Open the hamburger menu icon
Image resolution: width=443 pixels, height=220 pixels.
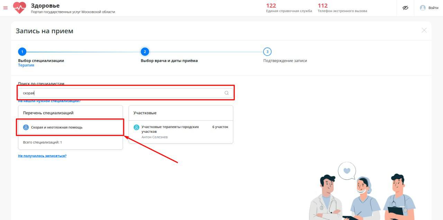pyautogui.click(x=5, y=8)
